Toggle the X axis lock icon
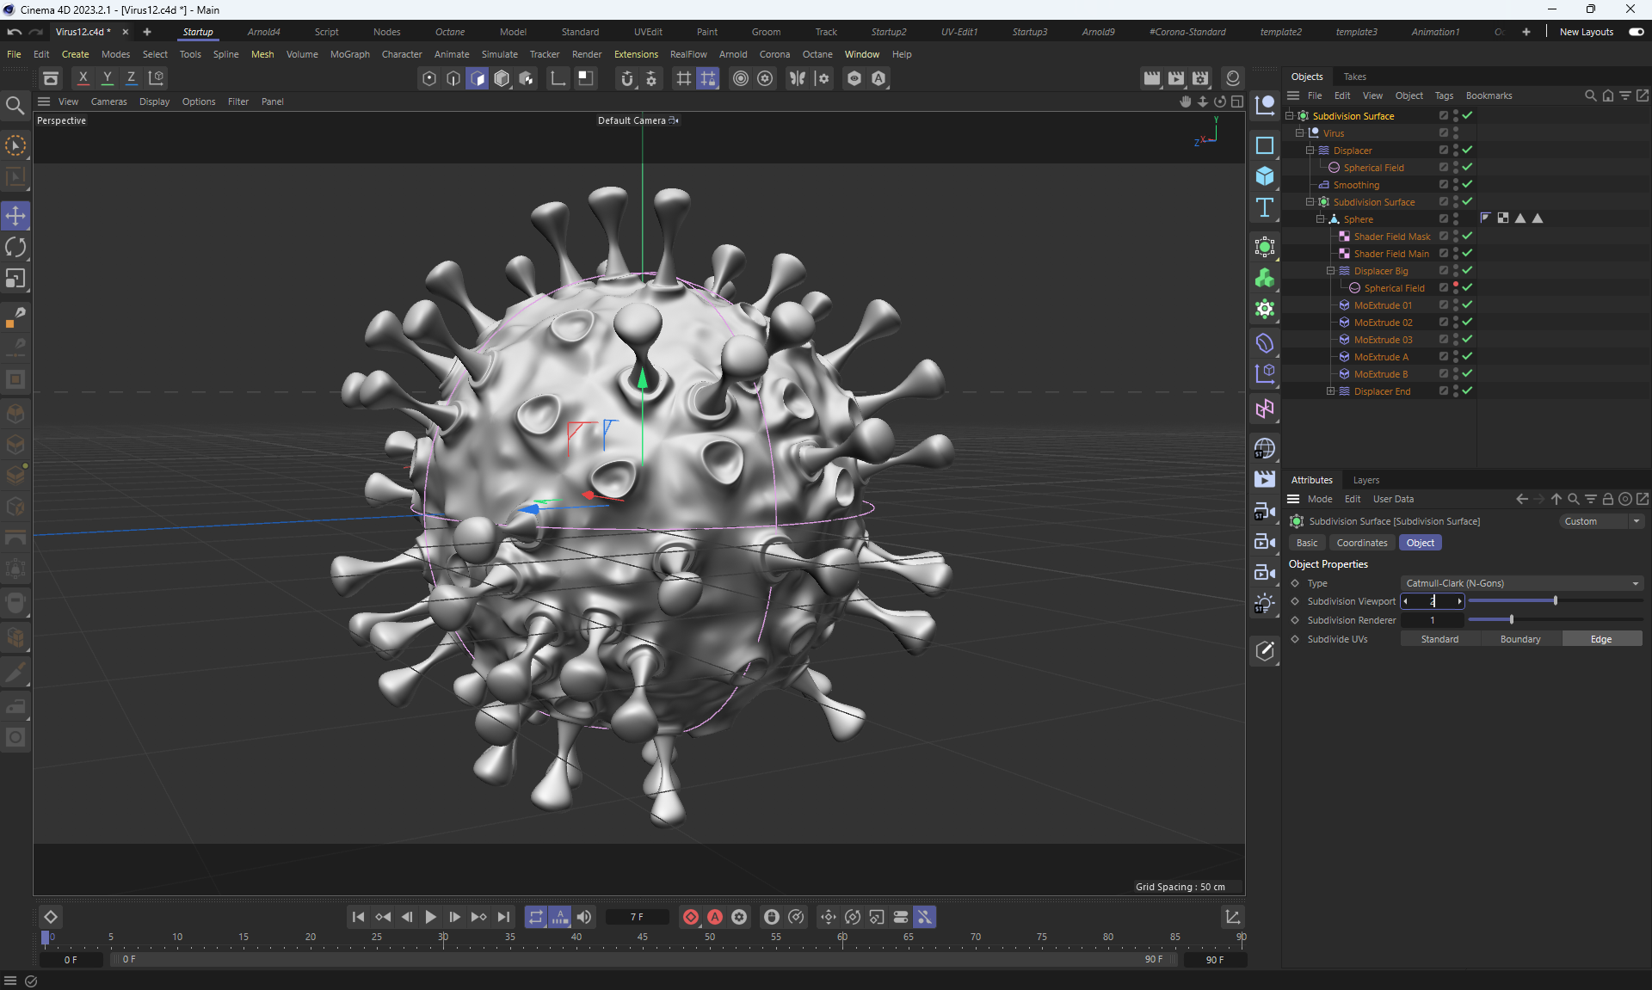The height and width of the screenshot is (990, 1652). coord(83,78)
